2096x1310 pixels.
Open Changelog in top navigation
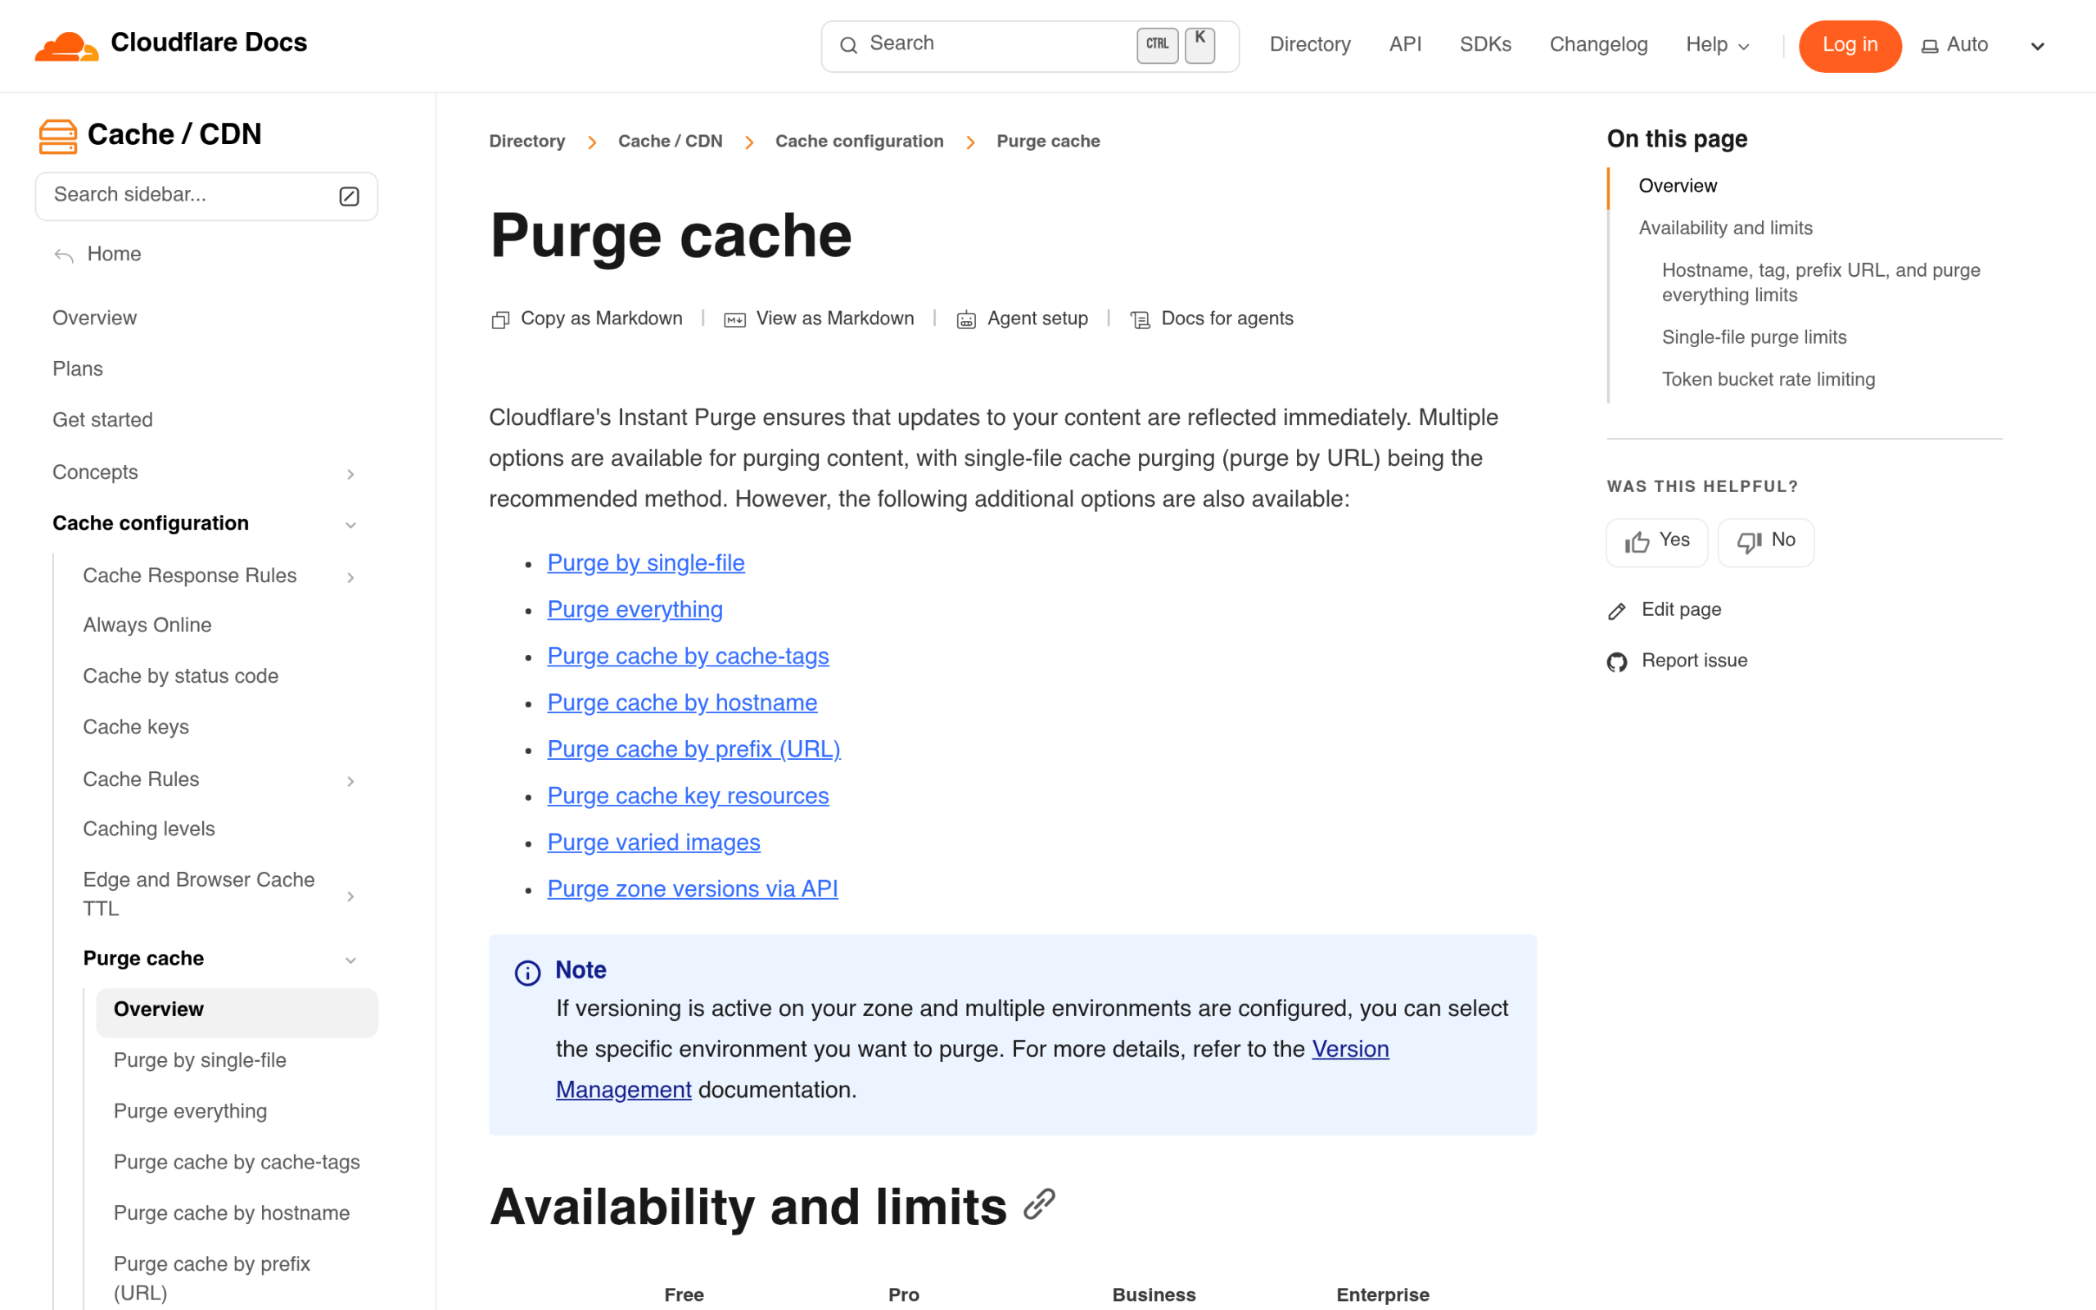pyautogui.click(x=1598, y=45)
